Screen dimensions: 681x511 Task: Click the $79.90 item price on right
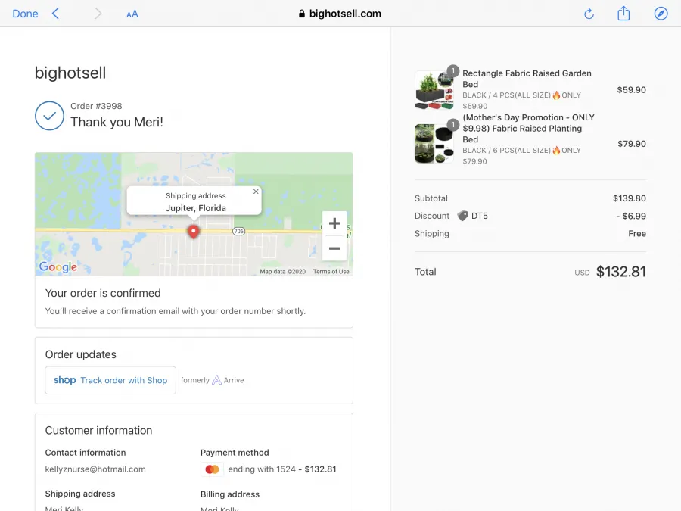click(x=632, y=144)
